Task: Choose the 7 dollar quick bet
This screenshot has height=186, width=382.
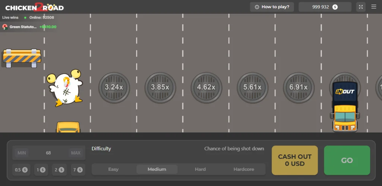Action: point(78,170)
